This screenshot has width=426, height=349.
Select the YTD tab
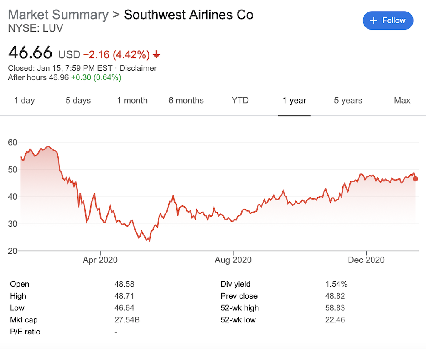240,100
